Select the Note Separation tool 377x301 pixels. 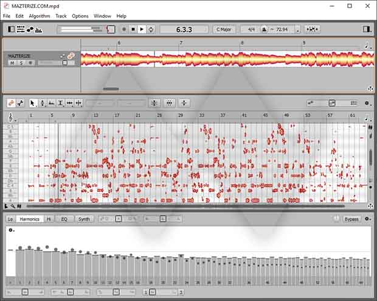pos(78,103)
